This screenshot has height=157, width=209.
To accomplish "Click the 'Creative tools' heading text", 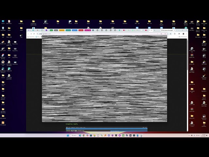I will (72, 124).
